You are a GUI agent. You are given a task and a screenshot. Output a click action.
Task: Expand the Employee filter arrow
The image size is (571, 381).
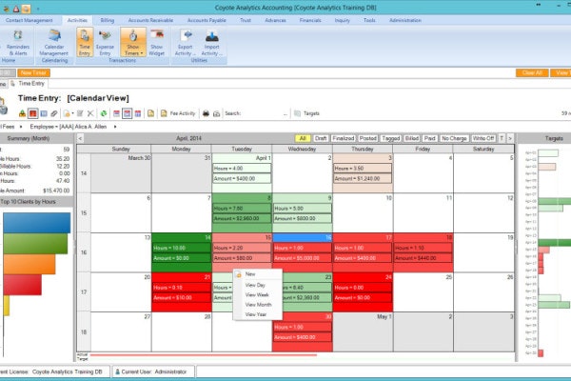(x=115, y=127)
